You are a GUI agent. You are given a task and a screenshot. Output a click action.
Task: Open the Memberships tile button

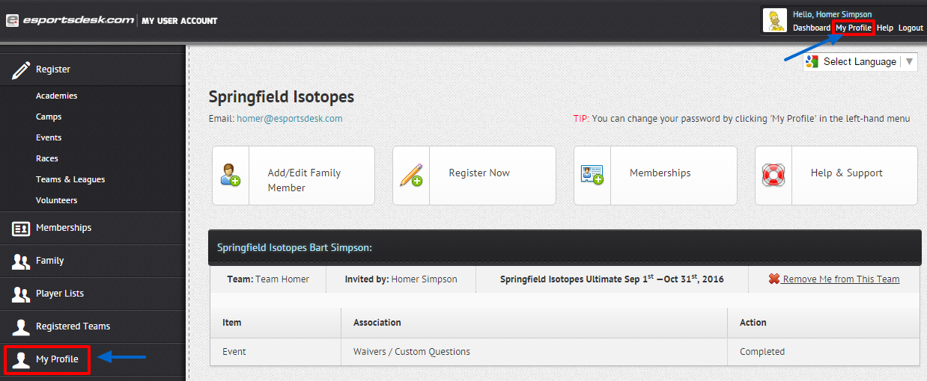(655, 176)
